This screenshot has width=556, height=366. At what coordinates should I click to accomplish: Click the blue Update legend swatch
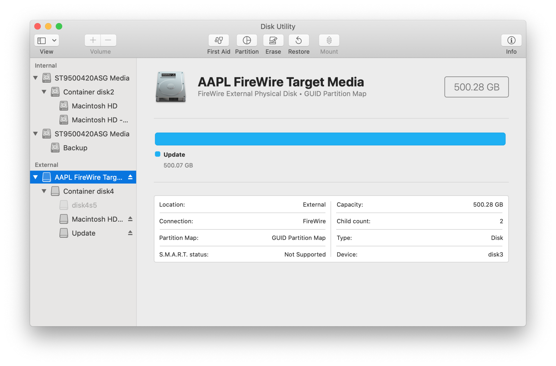(x=158, y=154)
